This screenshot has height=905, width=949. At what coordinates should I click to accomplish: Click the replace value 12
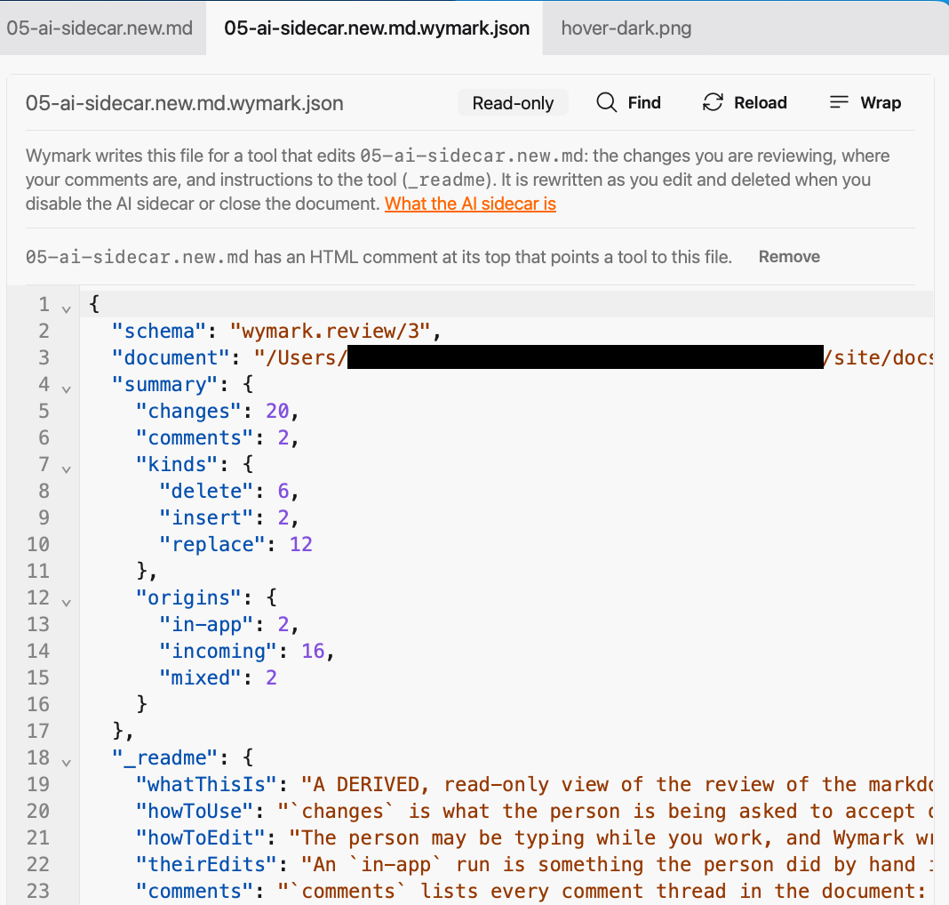(301, 543)
